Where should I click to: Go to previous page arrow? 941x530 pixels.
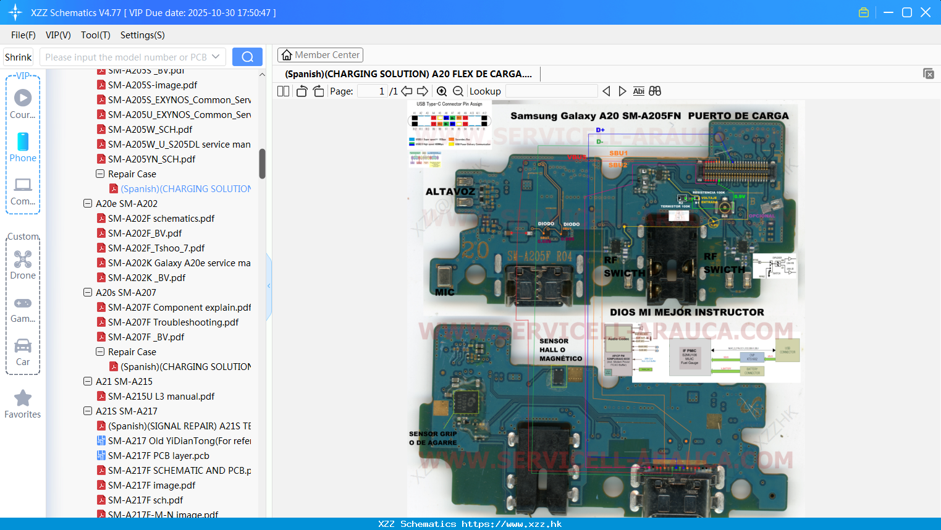tap(407, 91)
